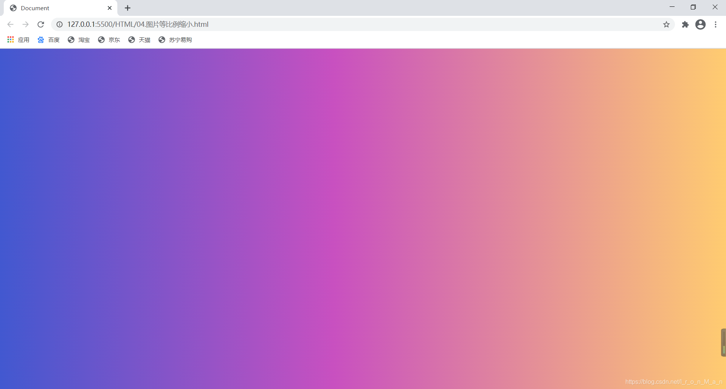
Task: Open the 天猫 bookmark
Action: coord(139,40)
